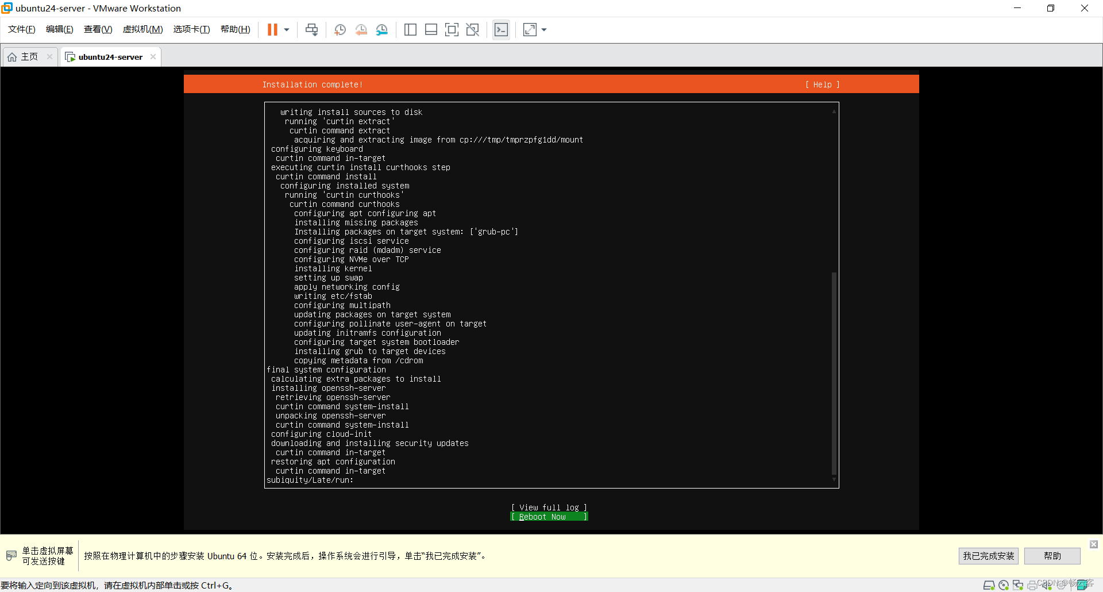Open the 选项卡(T) menu

click(x=192, y=29)
